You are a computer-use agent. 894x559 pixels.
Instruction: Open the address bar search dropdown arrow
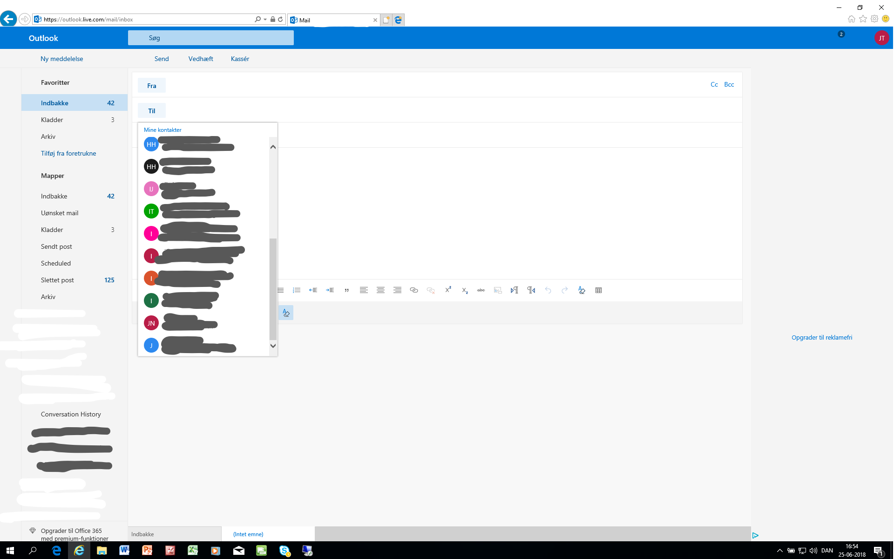tap(265, 20)
